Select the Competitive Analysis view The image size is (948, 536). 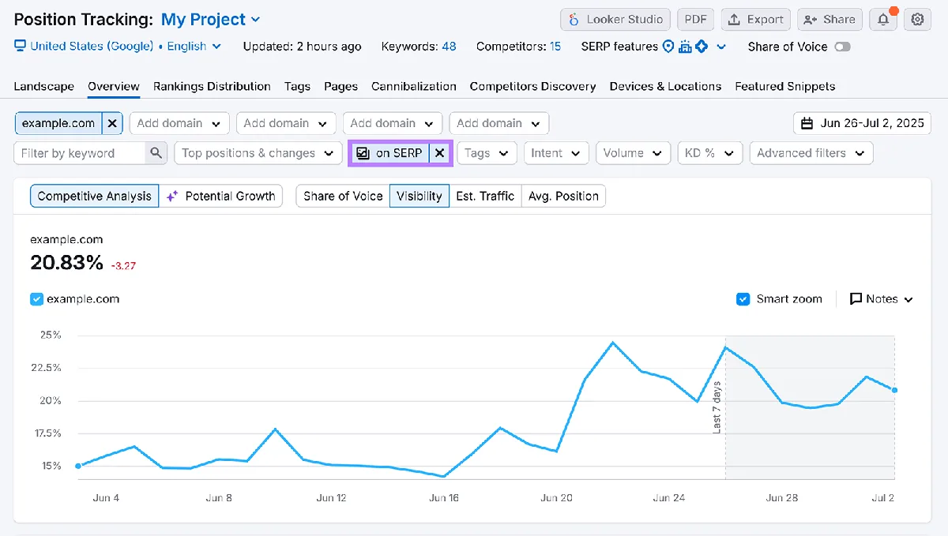[94, 196]
